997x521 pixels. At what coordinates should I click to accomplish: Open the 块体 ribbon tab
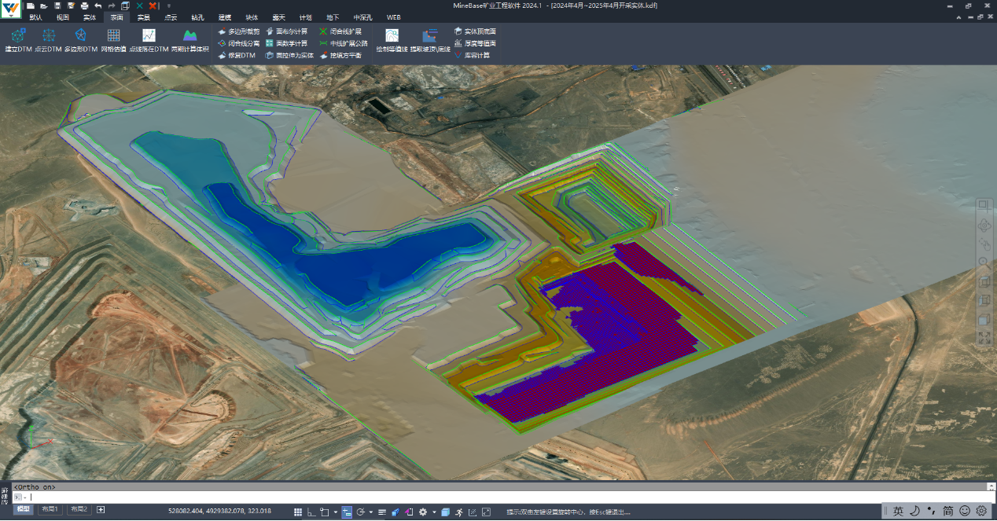point(252,17)
